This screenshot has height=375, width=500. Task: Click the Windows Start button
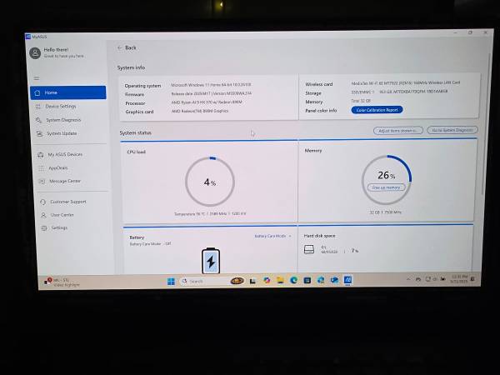coord(171,281)
